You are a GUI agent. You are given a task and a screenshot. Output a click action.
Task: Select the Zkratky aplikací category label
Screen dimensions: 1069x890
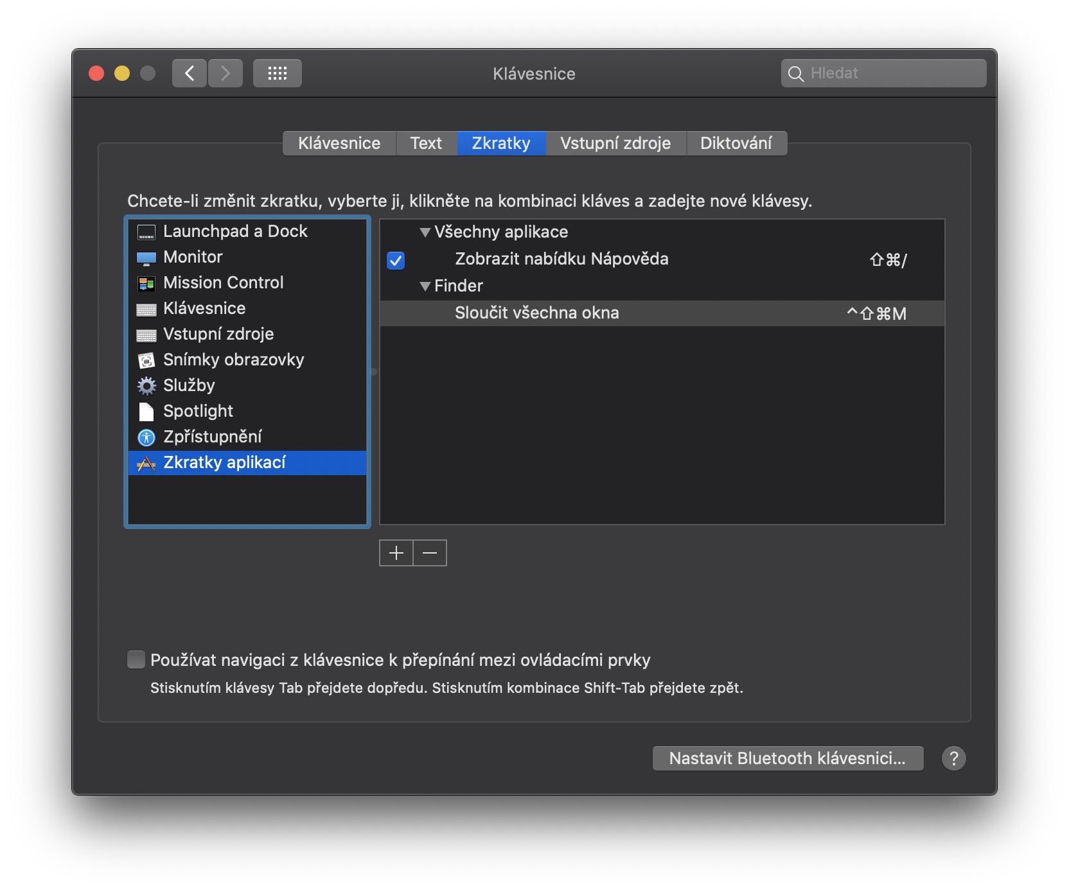pos(224,462)
